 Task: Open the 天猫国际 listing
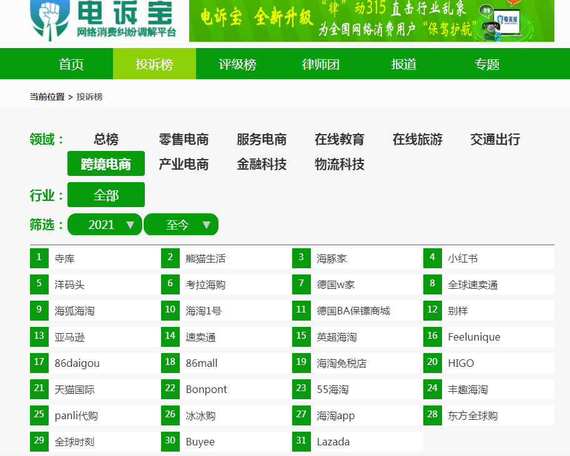(75, 389)
